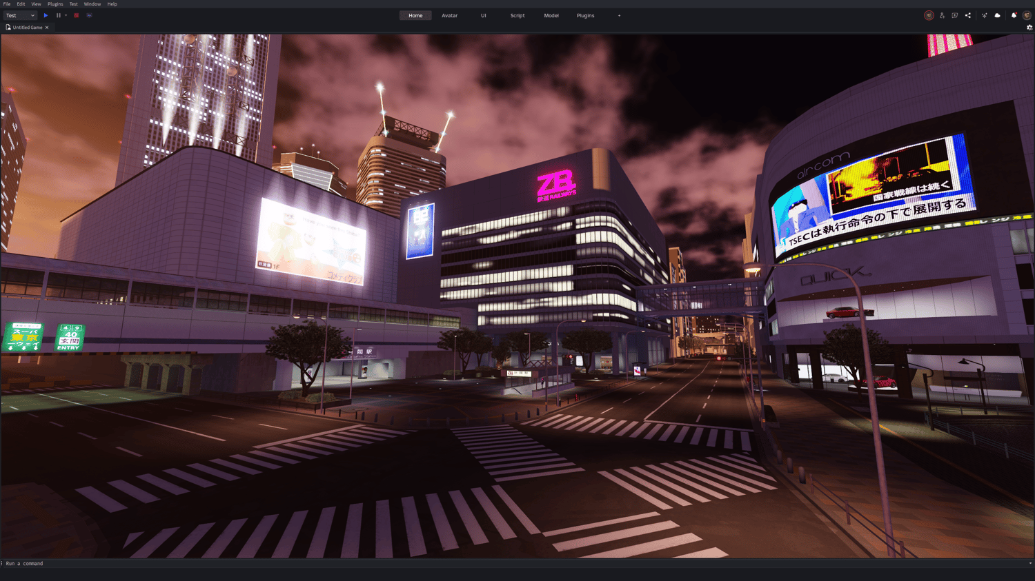Open the Test mode dropdown
The height and width of the screenshot is (581, 1035).
click(x=20, y=15)
